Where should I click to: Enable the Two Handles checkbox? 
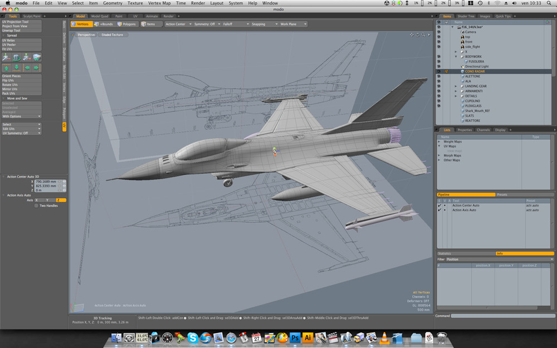(x=37, y=205)
